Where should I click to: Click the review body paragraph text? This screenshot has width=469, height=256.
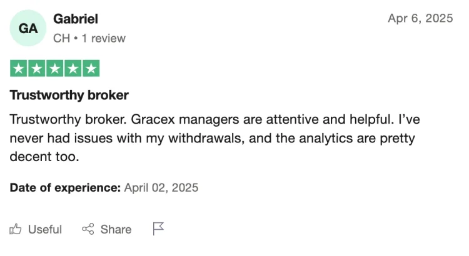coord(214,138)
